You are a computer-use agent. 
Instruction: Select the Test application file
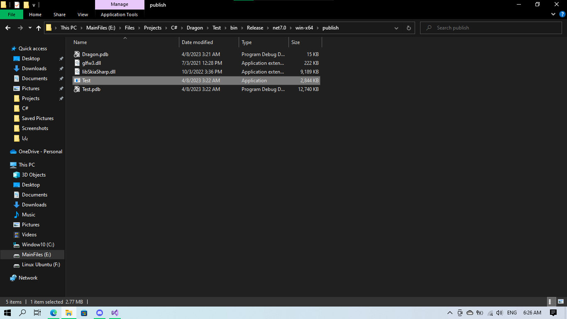(x=196, y=81)
